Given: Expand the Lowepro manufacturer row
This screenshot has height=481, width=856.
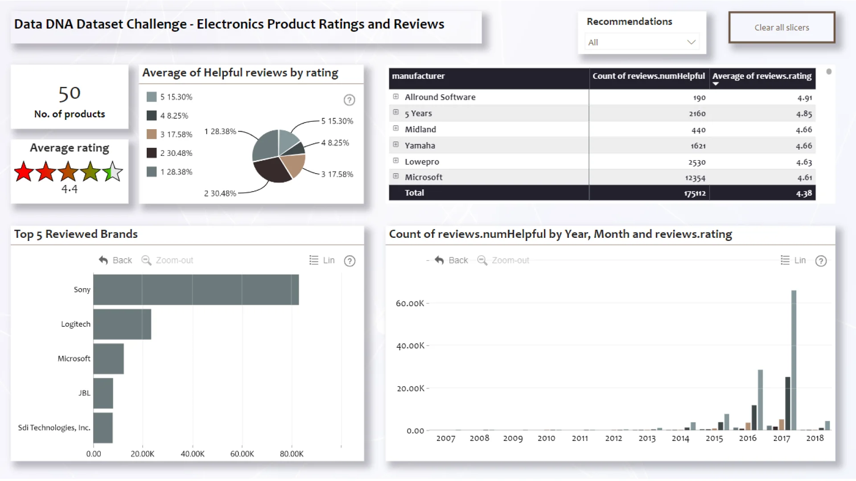Looking at the screenshot, I should tap(395, 161).
